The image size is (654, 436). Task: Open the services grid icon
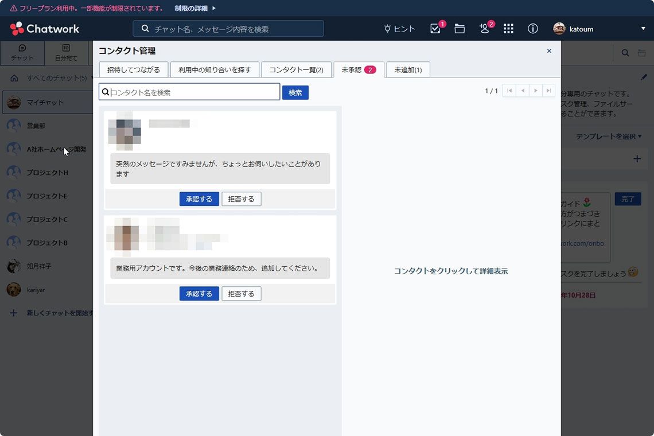508,28
